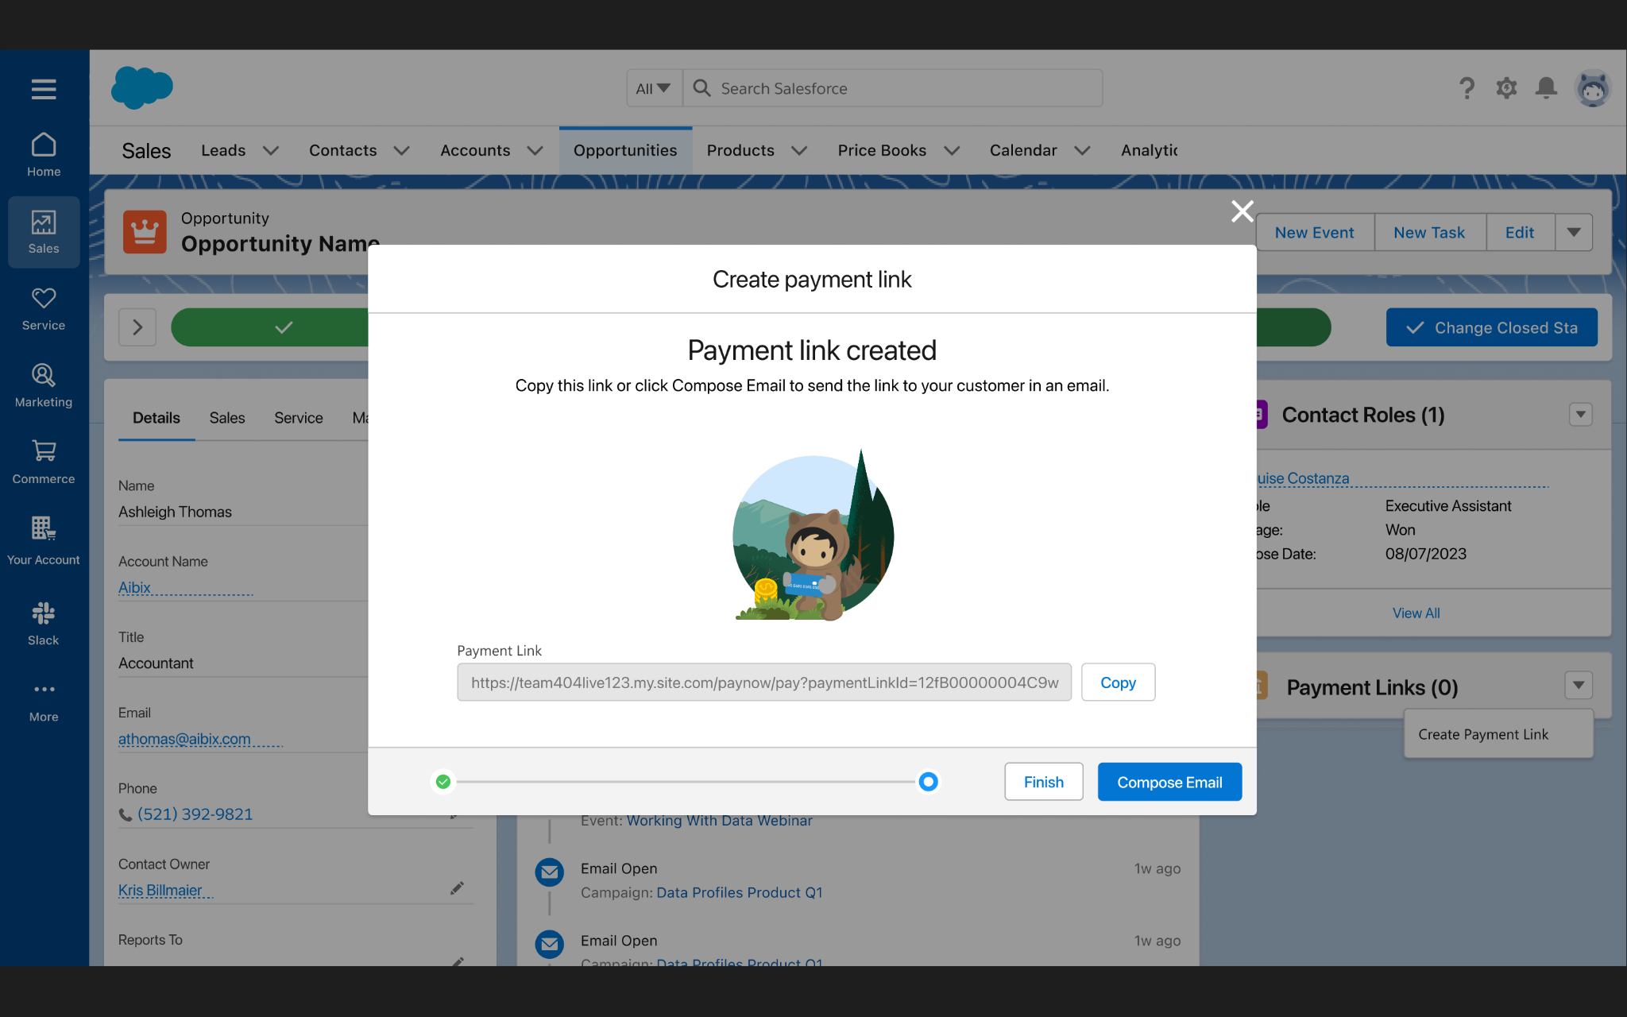Expand the Payment Links panel dropdown
This screenshot has height=1017, width=1627.
[x=1578, y=685]
